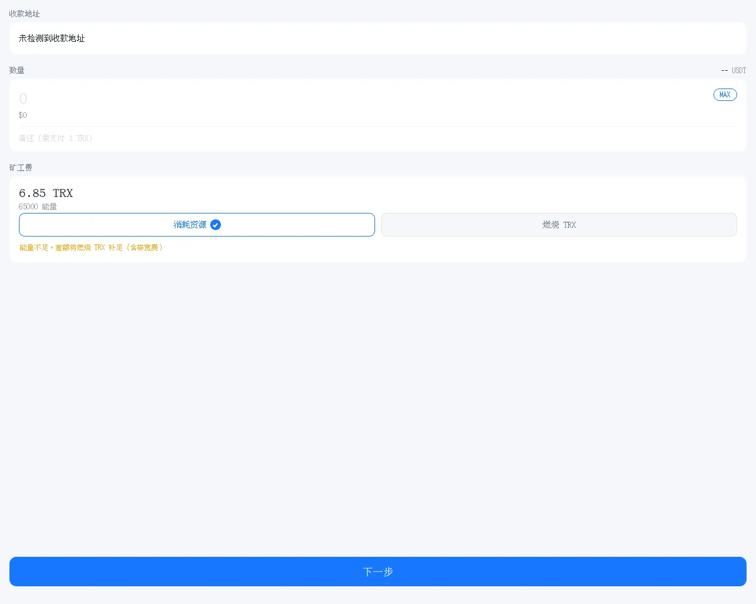756x604 pixels.
Task: Click the "-- USDT" balance label
Action: (733, 70)
